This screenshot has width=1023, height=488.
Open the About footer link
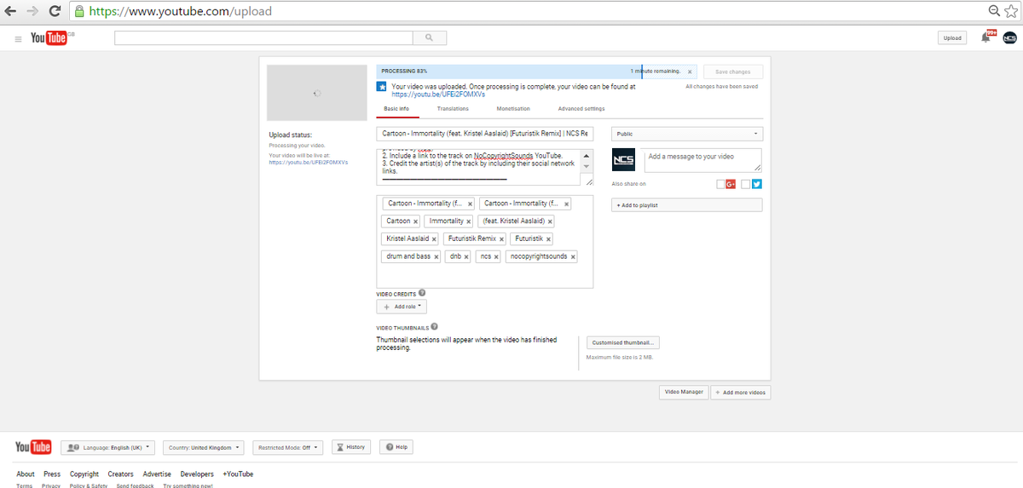tap(26, 474)
